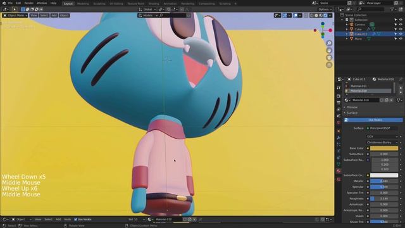
Task: Click the outliner filter funnel icon
Action: [392, 9]
